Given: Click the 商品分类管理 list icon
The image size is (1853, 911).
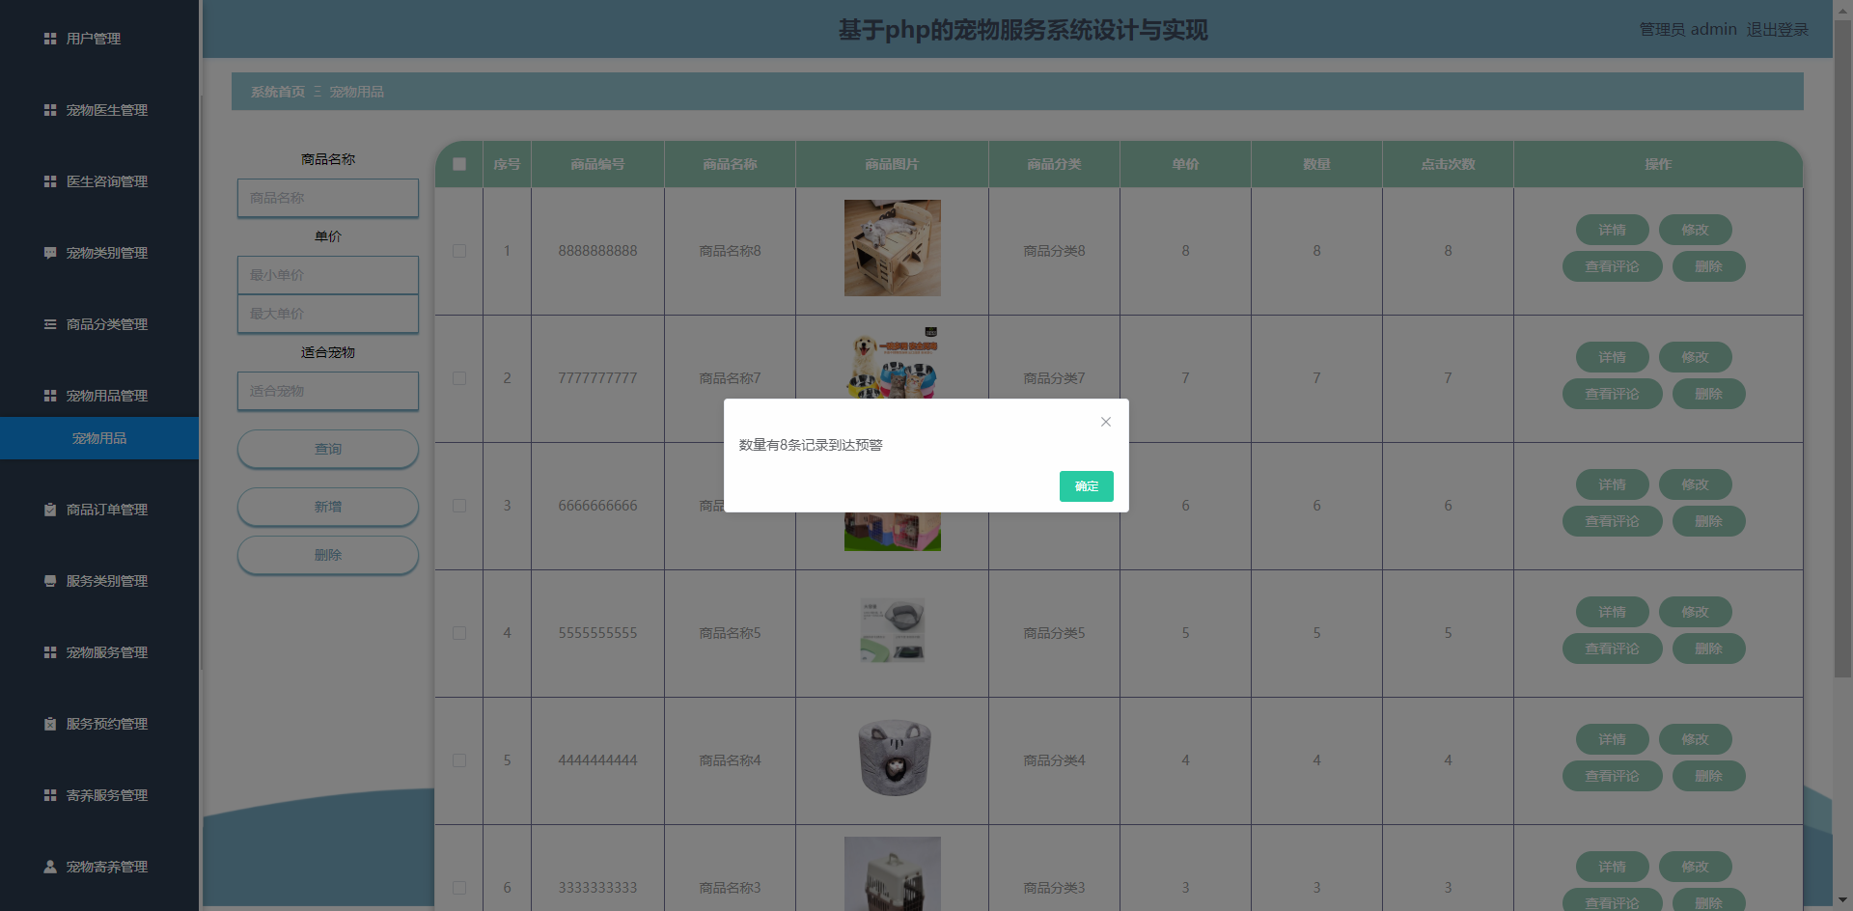Looking at the screenshot, I should [50, 324].
